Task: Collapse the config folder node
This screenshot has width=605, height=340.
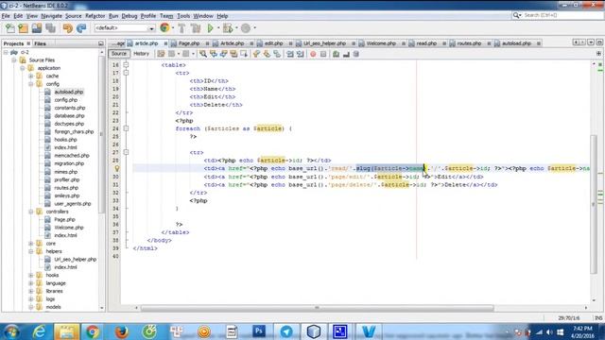Action: tap(31, 84)
